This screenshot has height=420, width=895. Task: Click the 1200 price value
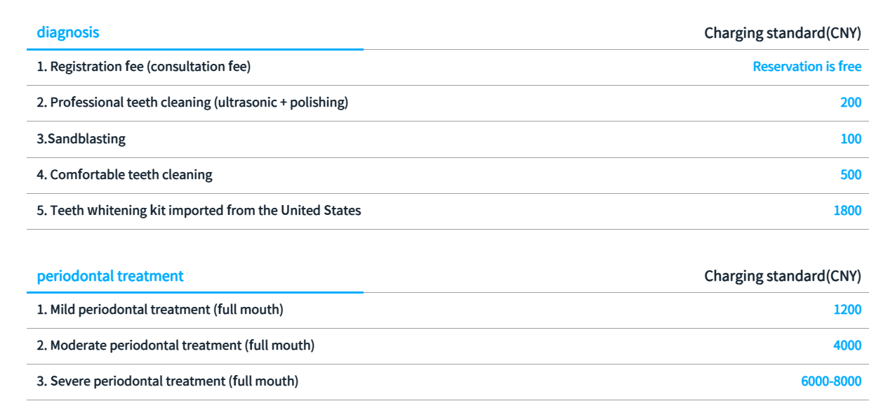click(847, 310)
